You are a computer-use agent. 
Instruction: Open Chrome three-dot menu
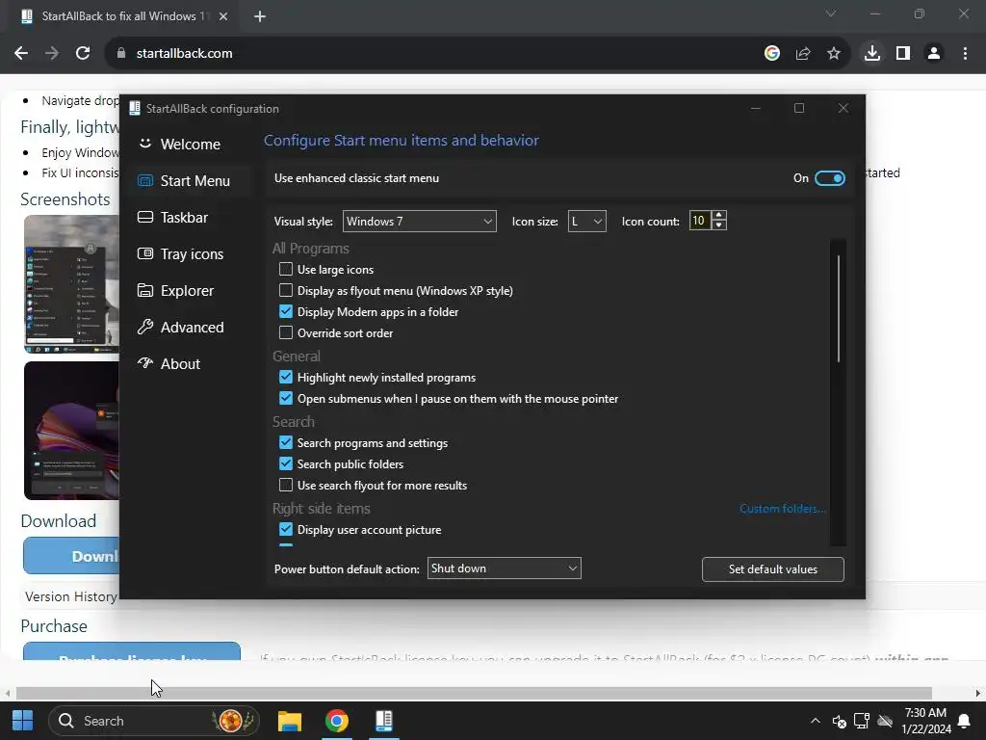(x=965, y=54)
